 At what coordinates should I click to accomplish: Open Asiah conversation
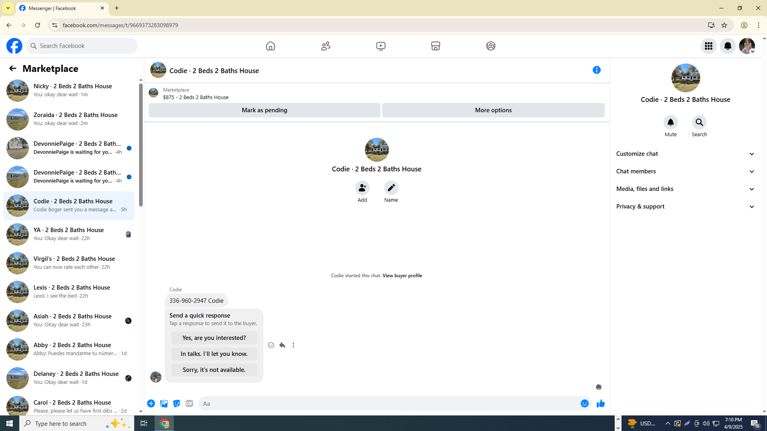tap(69, 321)
